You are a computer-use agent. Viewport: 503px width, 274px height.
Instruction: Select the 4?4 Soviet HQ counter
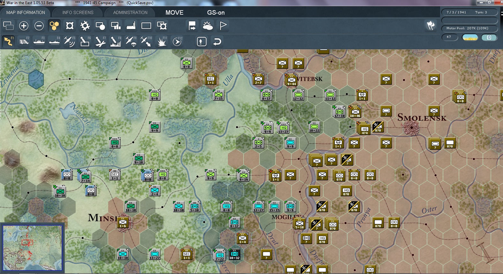(364, 129)
